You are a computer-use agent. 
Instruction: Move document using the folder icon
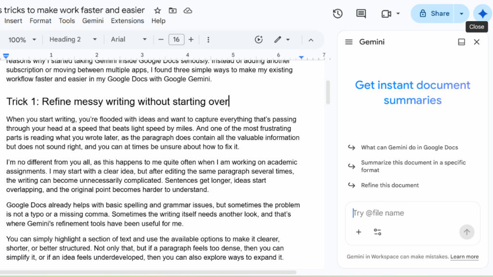[173, 11]
